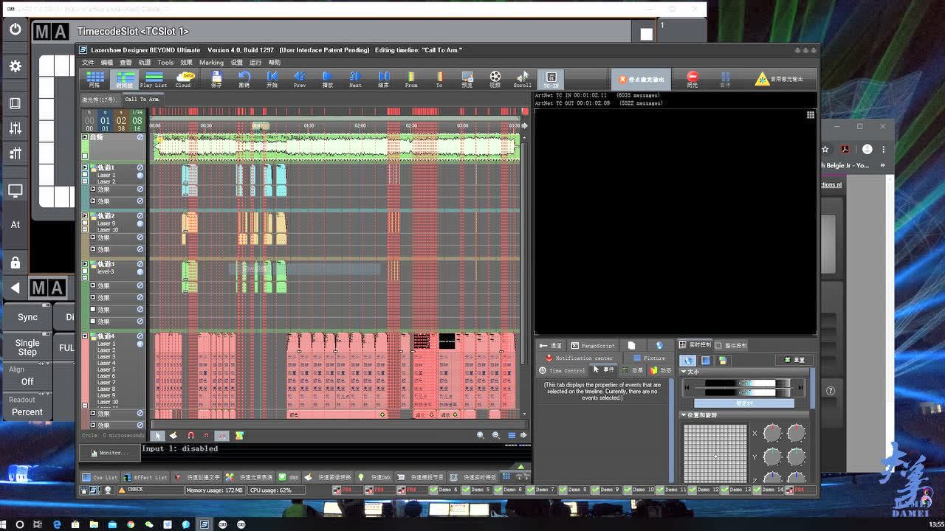Click the playhead marker on timeline ruler
945x531 pixels.
(260, 126)
